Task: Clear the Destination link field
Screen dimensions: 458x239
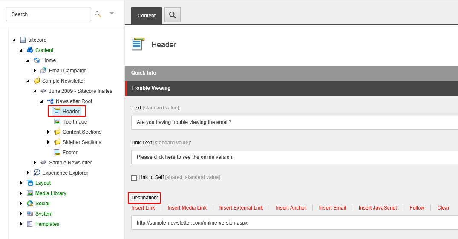Action: (443, 208)
